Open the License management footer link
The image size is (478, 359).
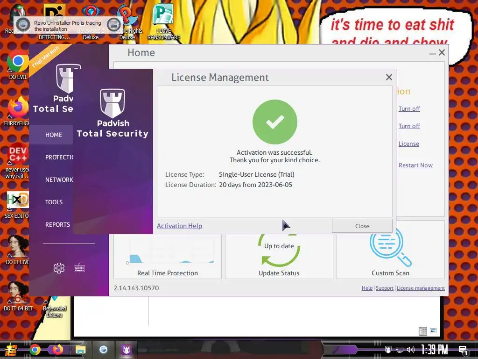(421, 288)
